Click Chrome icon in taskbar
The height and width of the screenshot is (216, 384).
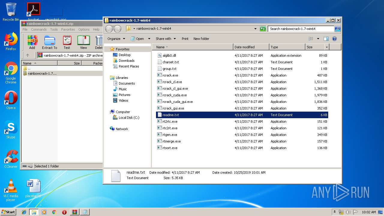(x=54, y=212)
